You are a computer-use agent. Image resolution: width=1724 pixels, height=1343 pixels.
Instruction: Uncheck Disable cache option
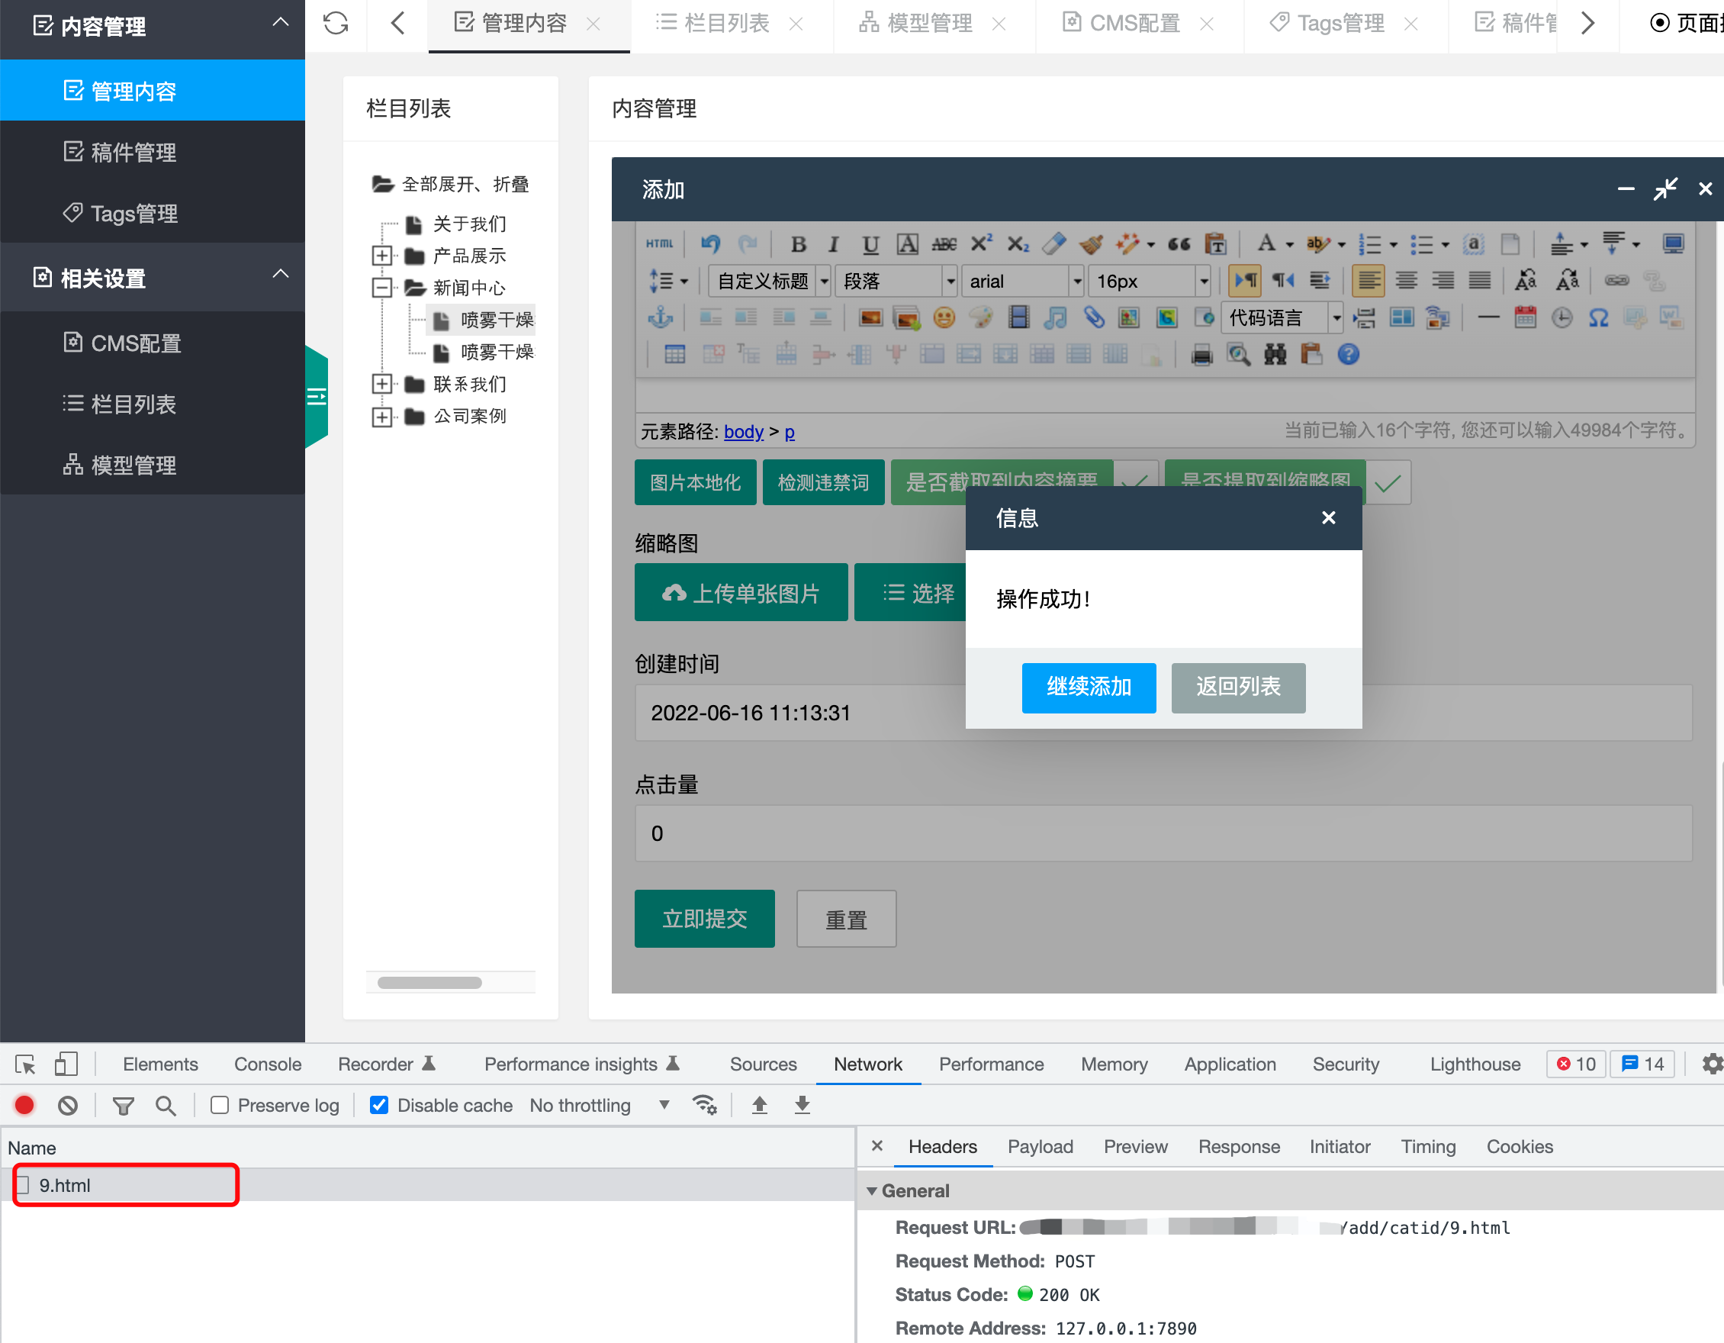pos(380,1106)
